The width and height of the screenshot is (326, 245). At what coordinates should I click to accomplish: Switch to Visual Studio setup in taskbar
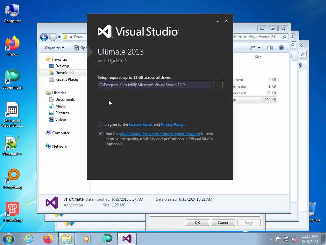pyautogui.click(x=127, y=239)
